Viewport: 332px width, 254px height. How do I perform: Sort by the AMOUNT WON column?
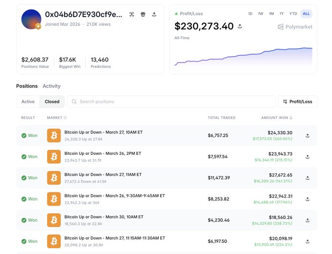pyautogui.click(x=276, y=118)
